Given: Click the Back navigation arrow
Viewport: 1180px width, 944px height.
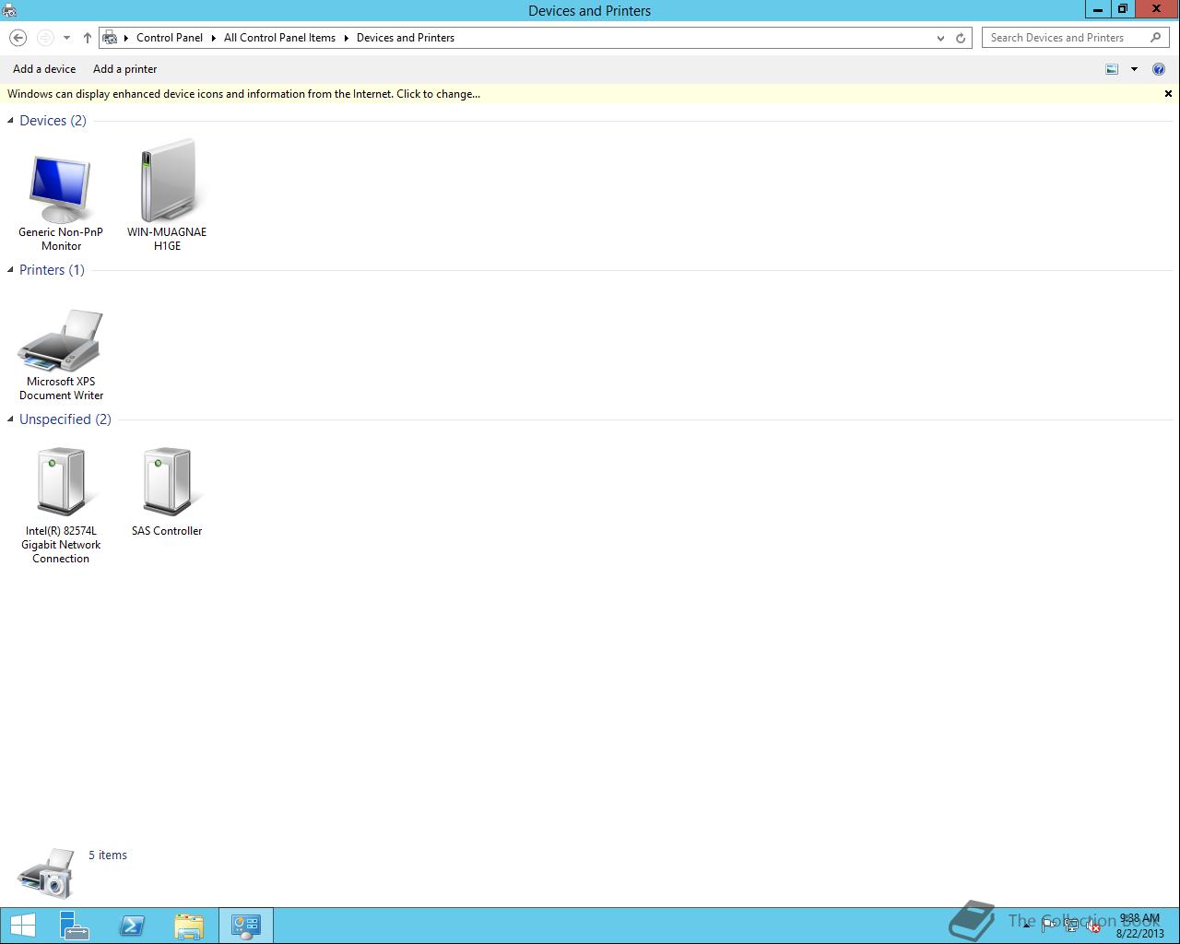Looking at the screenshot, I should point(18,38).
